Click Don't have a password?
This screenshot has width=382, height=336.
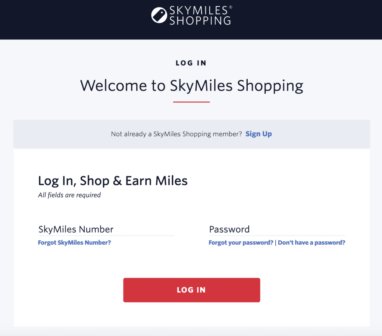[x=311, y=242]
